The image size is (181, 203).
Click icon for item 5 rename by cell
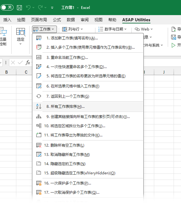(x=39, y=76)
